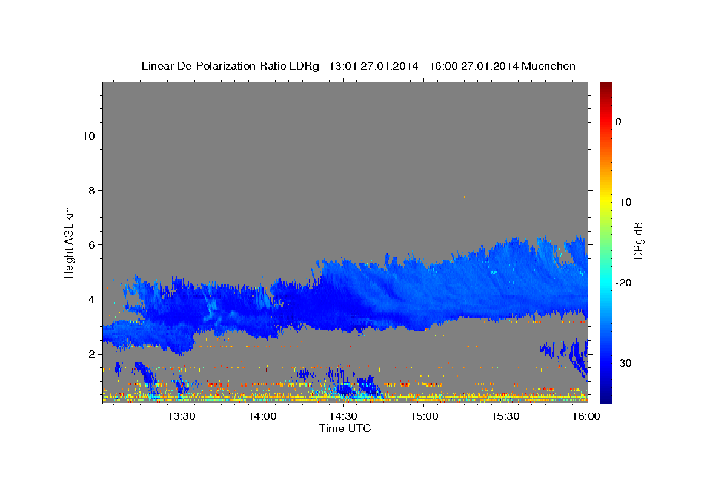Click the height label '8'
The width and height of the screenshot is (727, 484).
coord(91,190)
